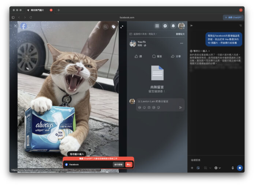Open a new browser tab with plus

click(x=59, y=10)
